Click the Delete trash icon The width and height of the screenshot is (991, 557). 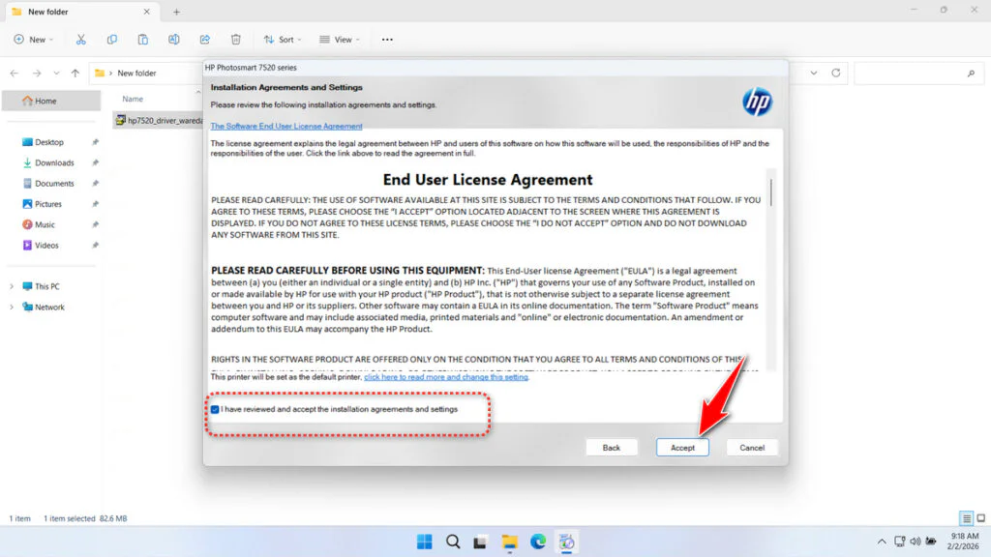[235, 39]
